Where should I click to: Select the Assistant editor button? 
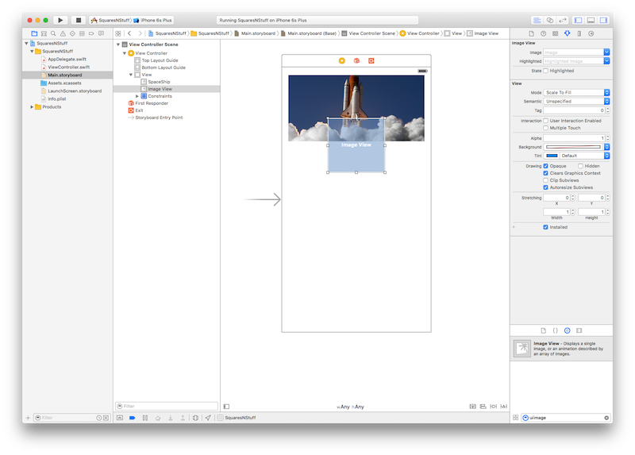tap(550, 20)
